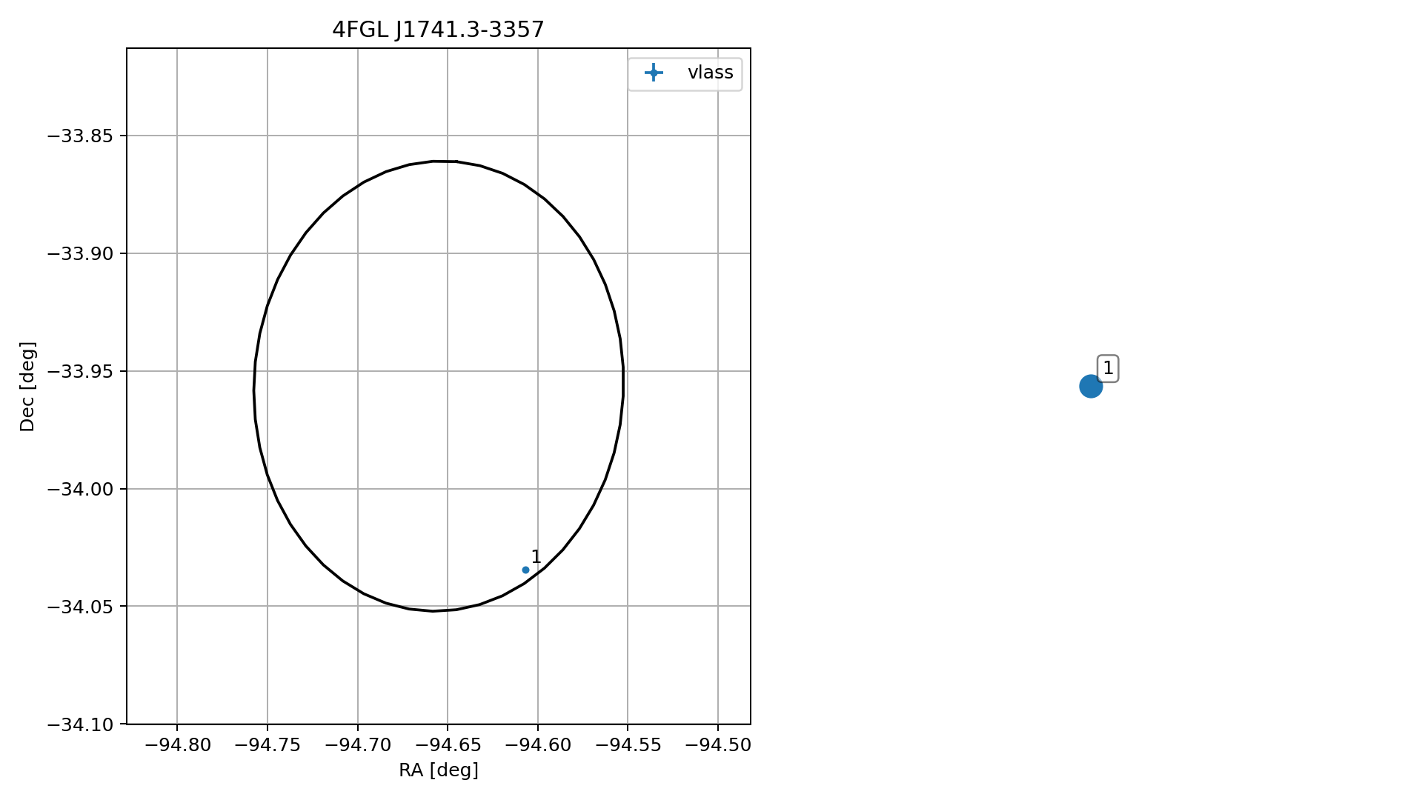
Task: Click the boxed label 1 beside large marker
Action: tap(1108, 368)
